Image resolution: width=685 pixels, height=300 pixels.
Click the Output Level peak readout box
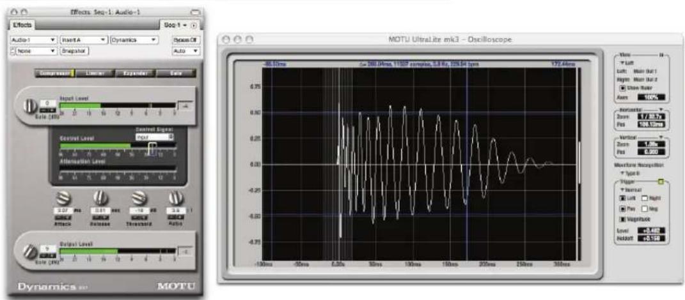click(x=185, y=251)
